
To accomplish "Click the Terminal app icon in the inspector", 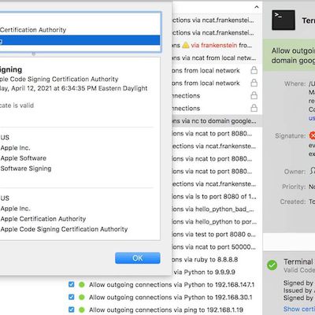I will (283, 20).
